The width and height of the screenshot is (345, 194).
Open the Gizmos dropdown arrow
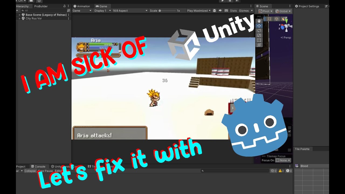252,11
